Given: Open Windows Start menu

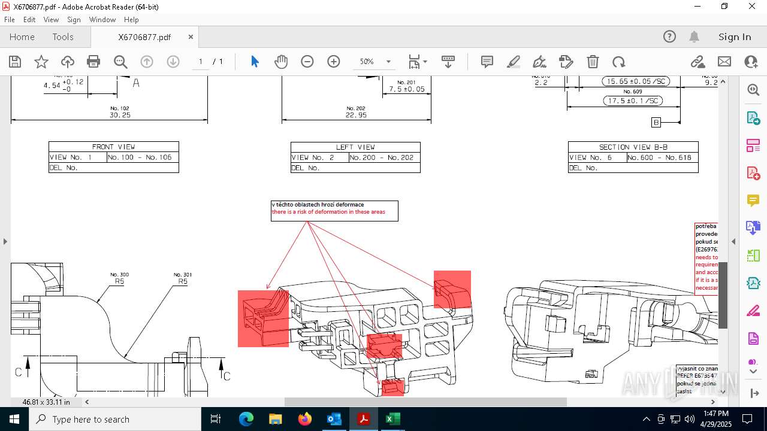Looking at the screenshot, I should click(x=14, y=419).
